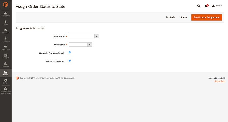Open the Content sidebar menu
This screenshot has height=122, width=228.
tap(6, 56)
